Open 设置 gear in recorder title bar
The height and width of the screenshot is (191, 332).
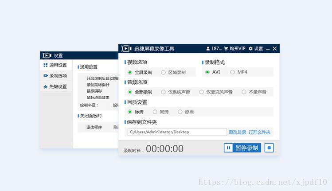(256, 49)
